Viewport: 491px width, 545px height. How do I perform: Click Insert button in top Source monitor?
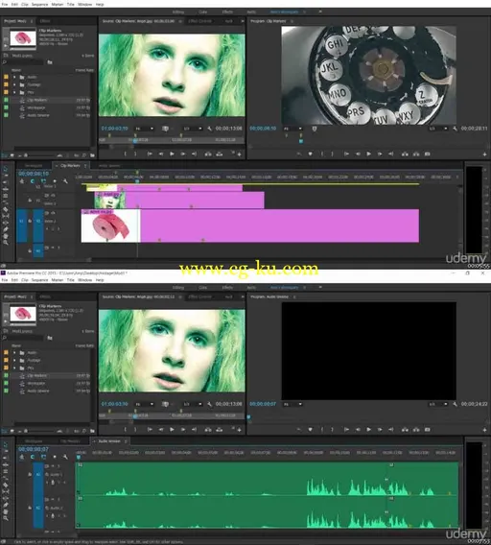click(208, 154)
